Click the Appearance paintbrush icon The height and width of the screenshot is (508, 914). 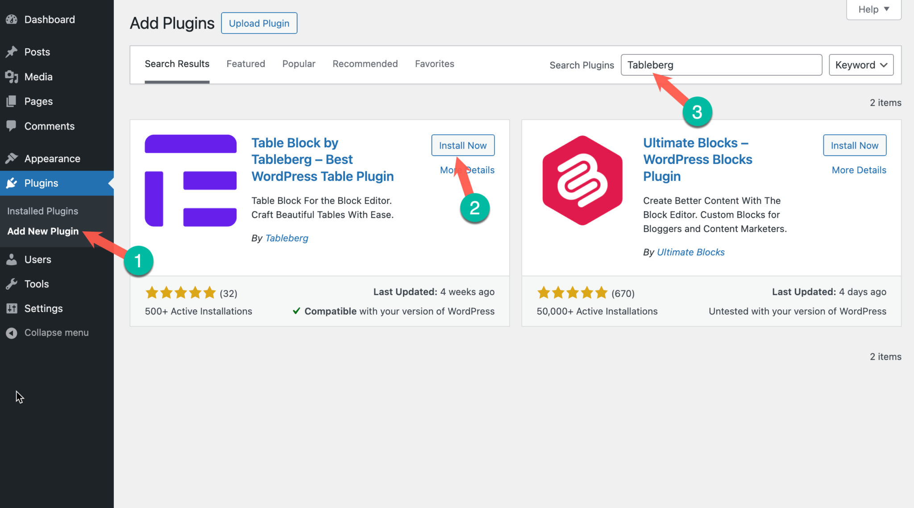pos(12,158)
